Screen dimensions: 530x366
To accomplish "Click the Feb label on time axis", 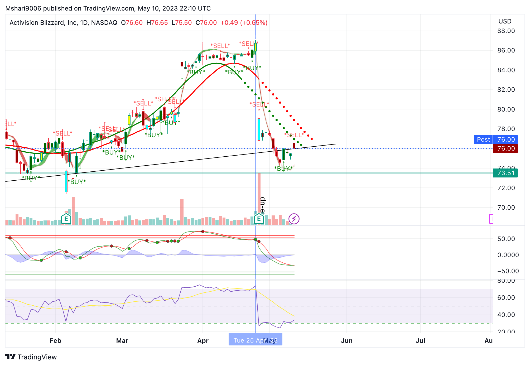I will pyautogui.click(x=55, y=341).
